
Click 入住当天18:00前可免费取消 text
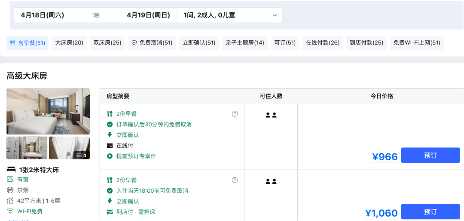pyautogui.click(x=152, y=191)
